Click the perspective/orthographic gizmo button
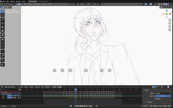Image resolution: width=173 pixels, height=108 pixels. coord(170,30)
